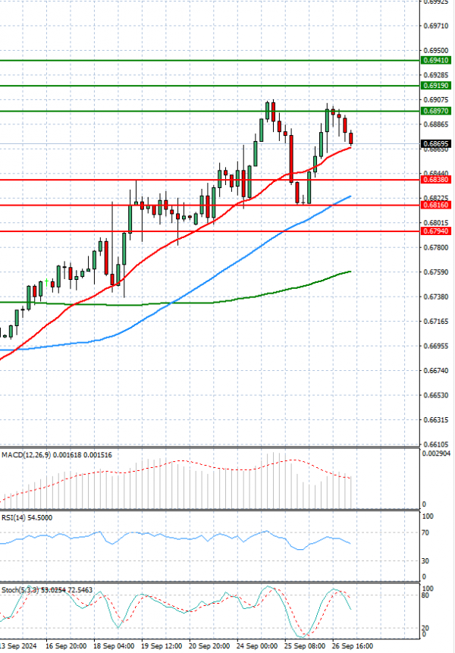Click the 0.66105 price axis value
The width and height of the screenshot is (455, 653).
(x=436, y=444)
